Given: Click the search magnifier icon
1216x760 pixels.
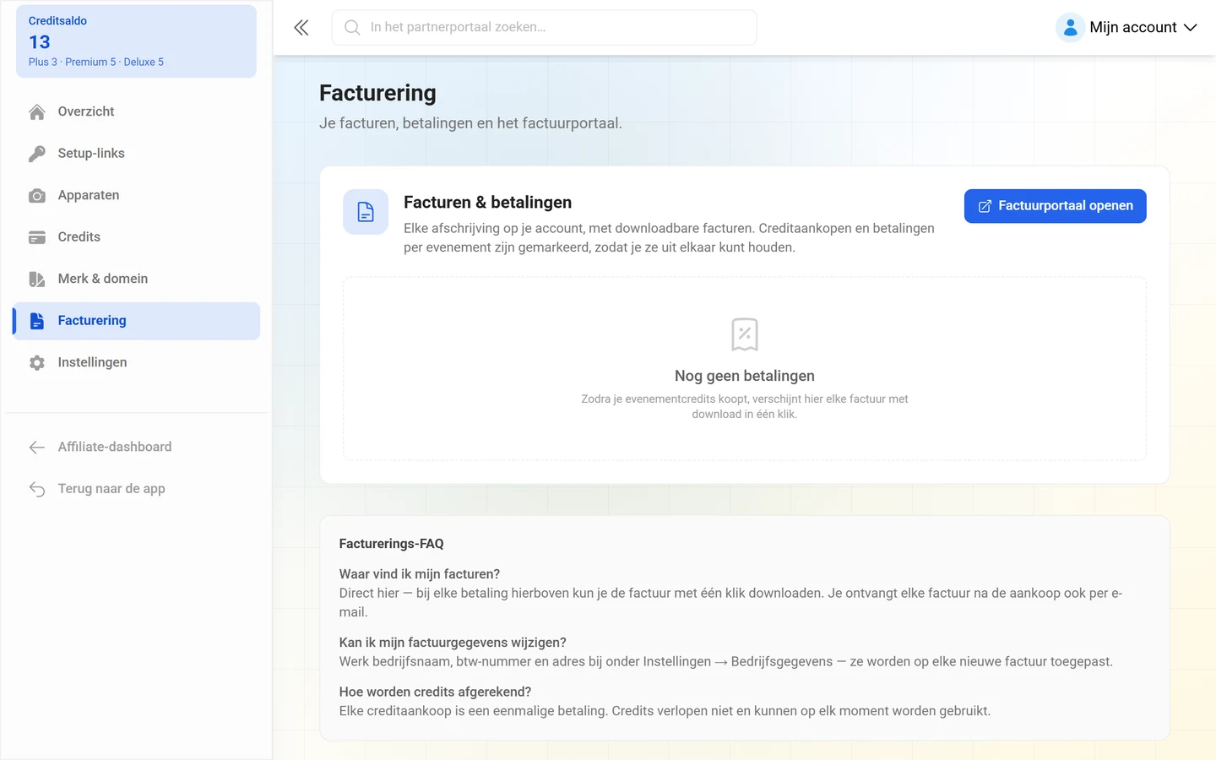Looking at the screenshot, I should [352, 28].
